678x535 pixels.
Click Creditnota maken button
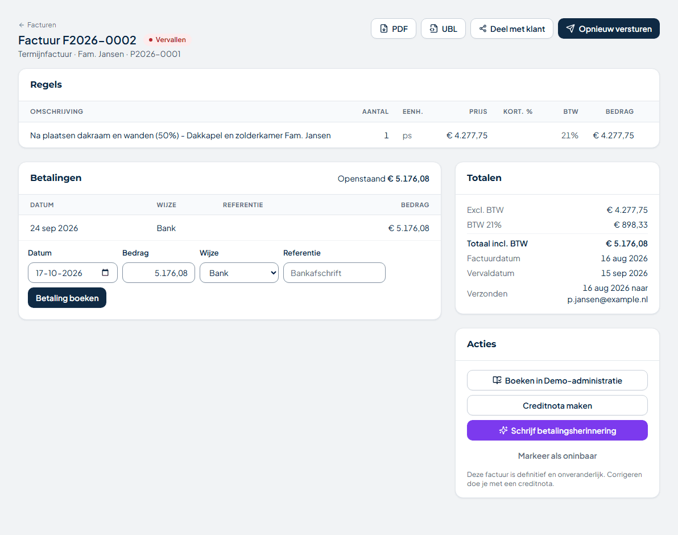pyautogui.click(x=557, y=406)
